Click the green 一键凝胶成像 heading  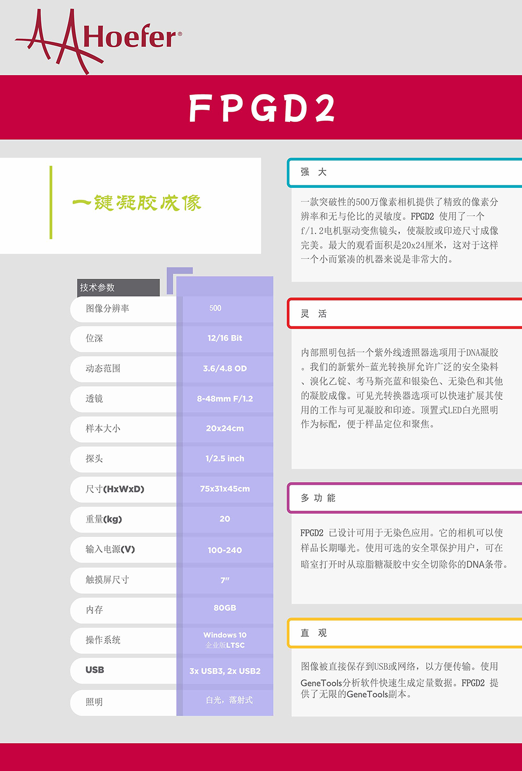pyautogui.click(x=137, y=203)
